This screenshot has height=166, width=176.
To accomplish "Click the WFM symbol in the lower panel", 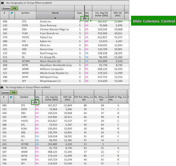I will tap(24, 156).
